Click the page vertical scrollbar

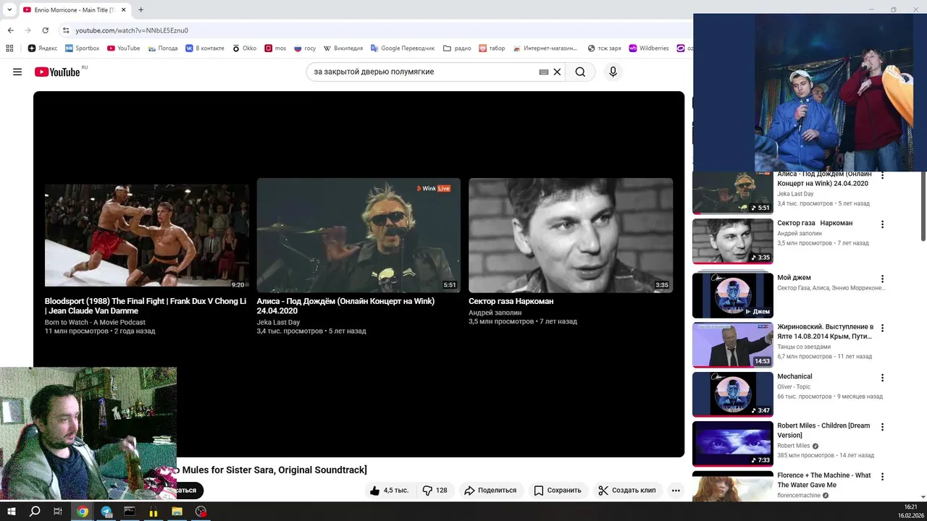[923, 206]
